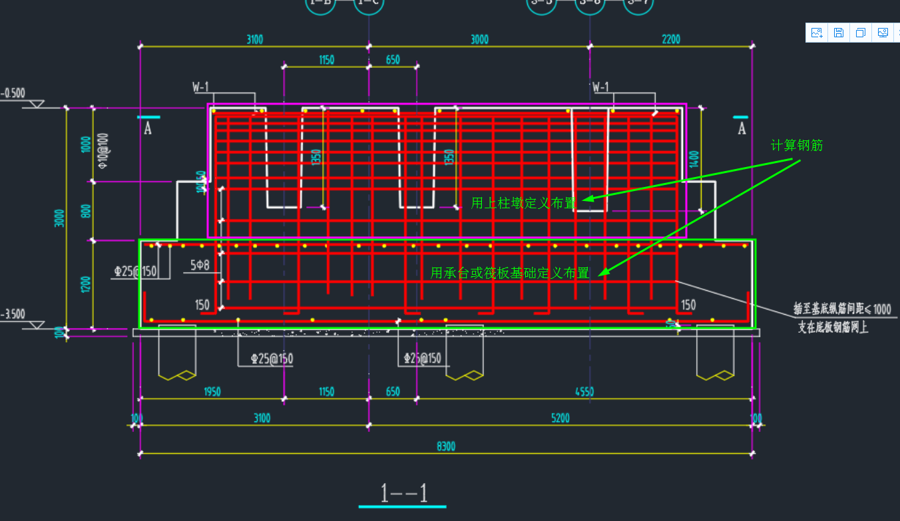Select the note "支在底板钢筋网上"
This screenshot has width=900, height=521.
[x=833, y=327]
